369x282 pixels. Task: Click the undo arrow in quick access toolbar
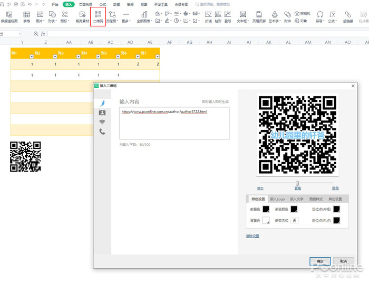click(30, 4)
